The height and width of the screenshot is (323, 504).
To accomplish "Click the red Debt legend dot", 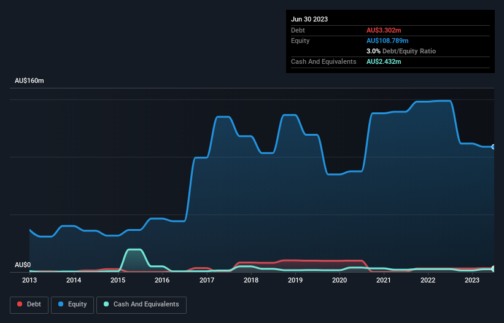I will point(20,304).
